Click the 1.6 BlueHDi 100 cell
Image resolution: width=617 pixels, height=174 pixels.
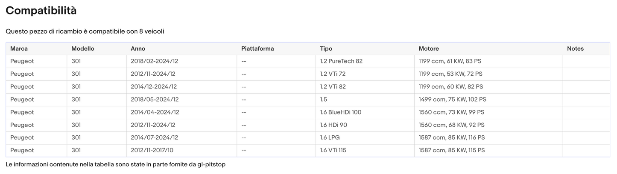point(341,112)
